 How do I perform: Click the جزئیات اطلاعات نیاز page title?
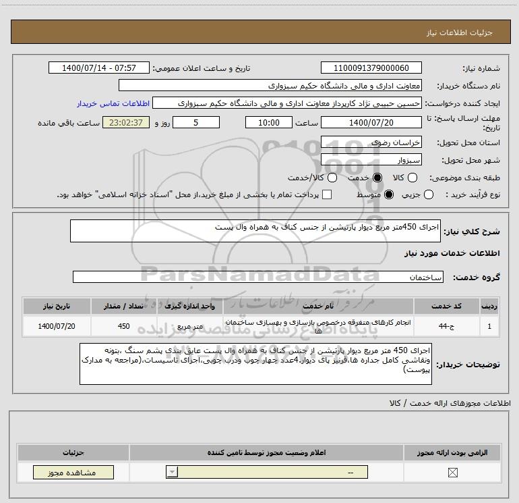coord(460,32)
